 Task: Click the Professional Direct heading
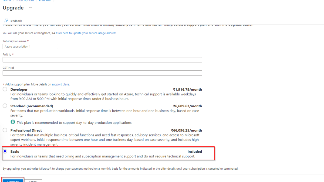(26, 131)
